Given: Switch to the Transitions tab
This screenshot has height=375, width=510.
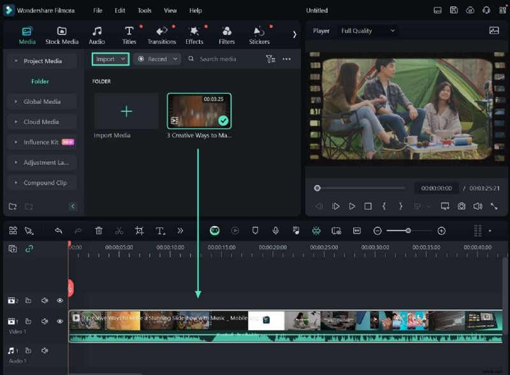Looking at the screenshot, I should (x=161, y=35).
